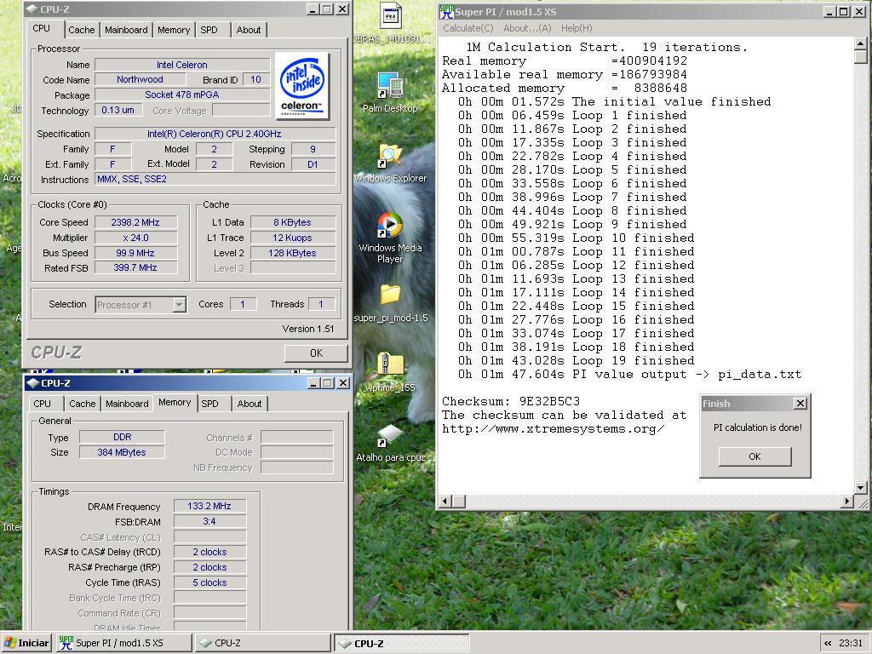
Task: Click the Core Speed 2398.2 MHz field
Action: point(135,222)
